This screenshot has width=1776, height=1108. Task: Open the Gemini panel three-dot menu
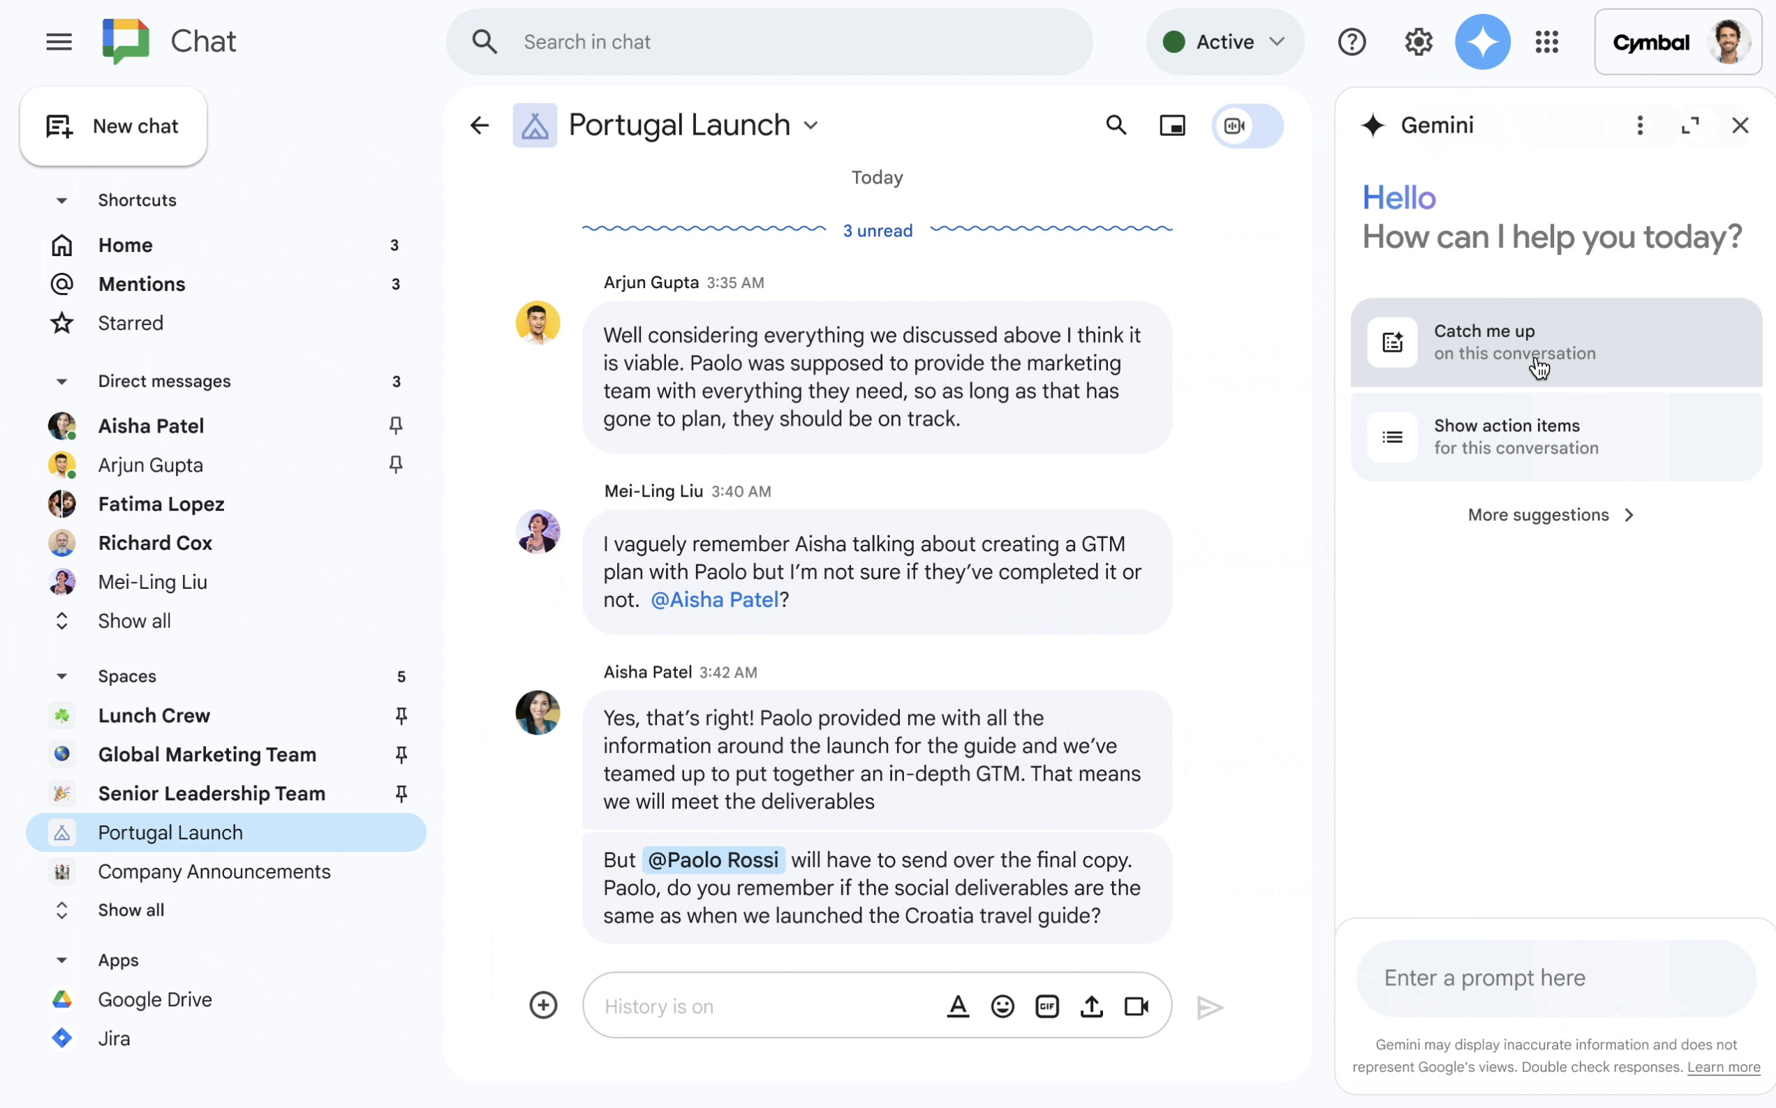[x=1640, y=126]
